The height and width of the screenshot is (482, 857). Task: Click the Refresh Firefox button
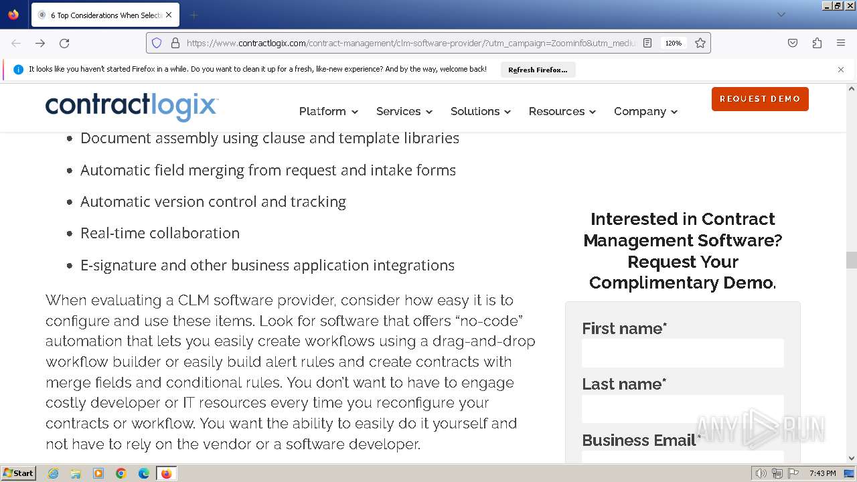[x=538, y=70]
